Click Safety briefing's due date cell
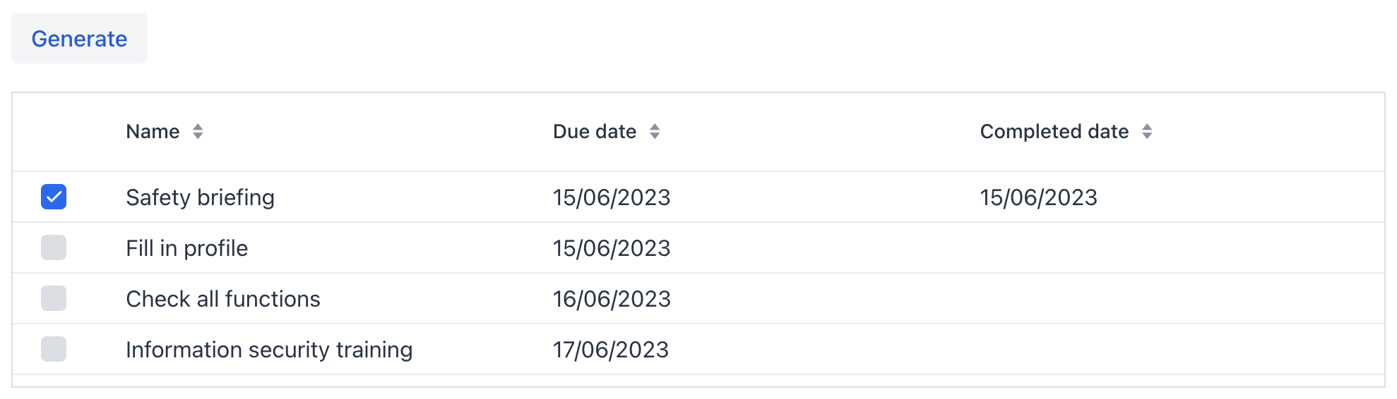The image size is (1397, 399). point(611,197)
